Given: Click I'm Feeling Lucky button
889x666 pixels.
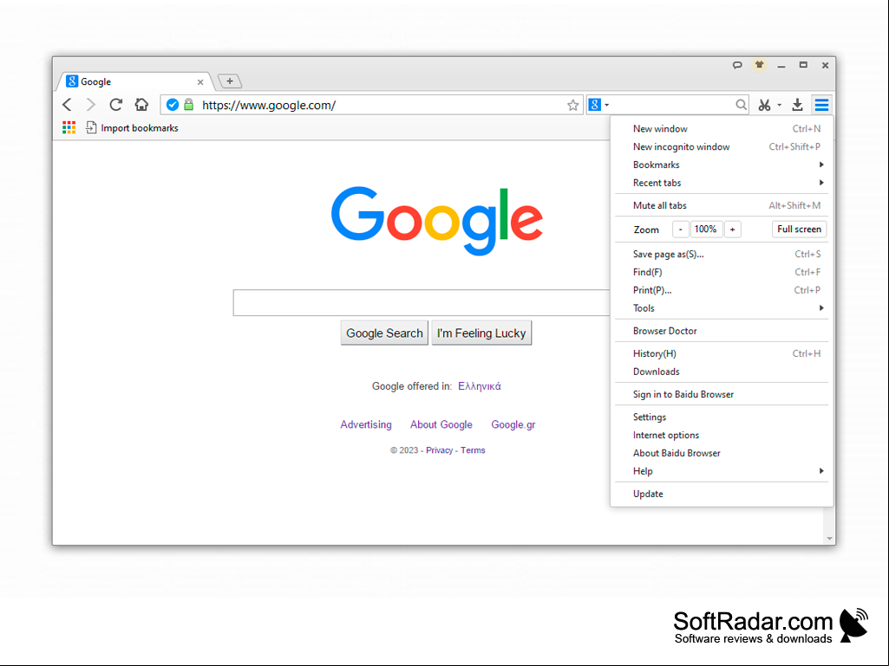Looking at the screenshot, I should click(x=481, y=333).
